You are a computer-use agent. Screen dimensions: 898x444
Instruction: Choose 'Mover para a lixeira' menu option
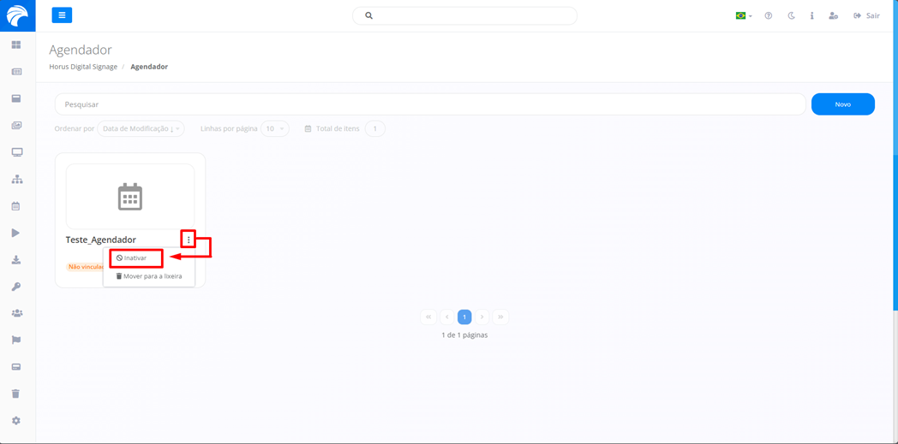coord(149,276)
